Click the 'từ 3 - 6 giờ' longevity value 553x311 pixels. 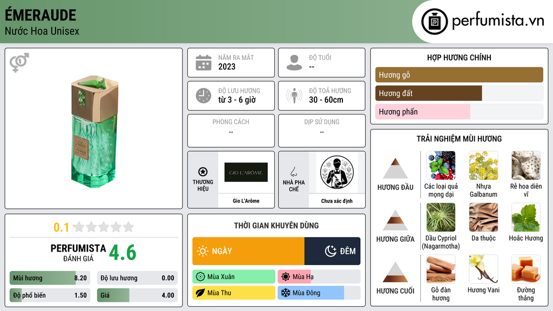pyautogui.click(x=237, y=100)
